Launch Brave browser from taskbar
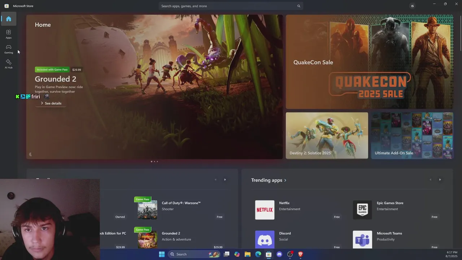Viewport: 462px width, 260px height. pyautogui.click(x=300, y=254)
